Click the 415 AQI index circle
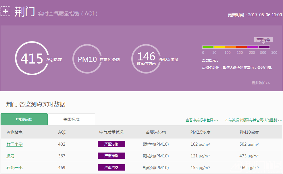This screenshot has width=283, height=174. tap(32, 58)
